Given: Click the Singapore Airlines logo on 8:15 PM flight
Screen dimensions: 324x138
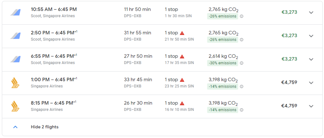Looking at the screenshot, I should coord(15,106).
